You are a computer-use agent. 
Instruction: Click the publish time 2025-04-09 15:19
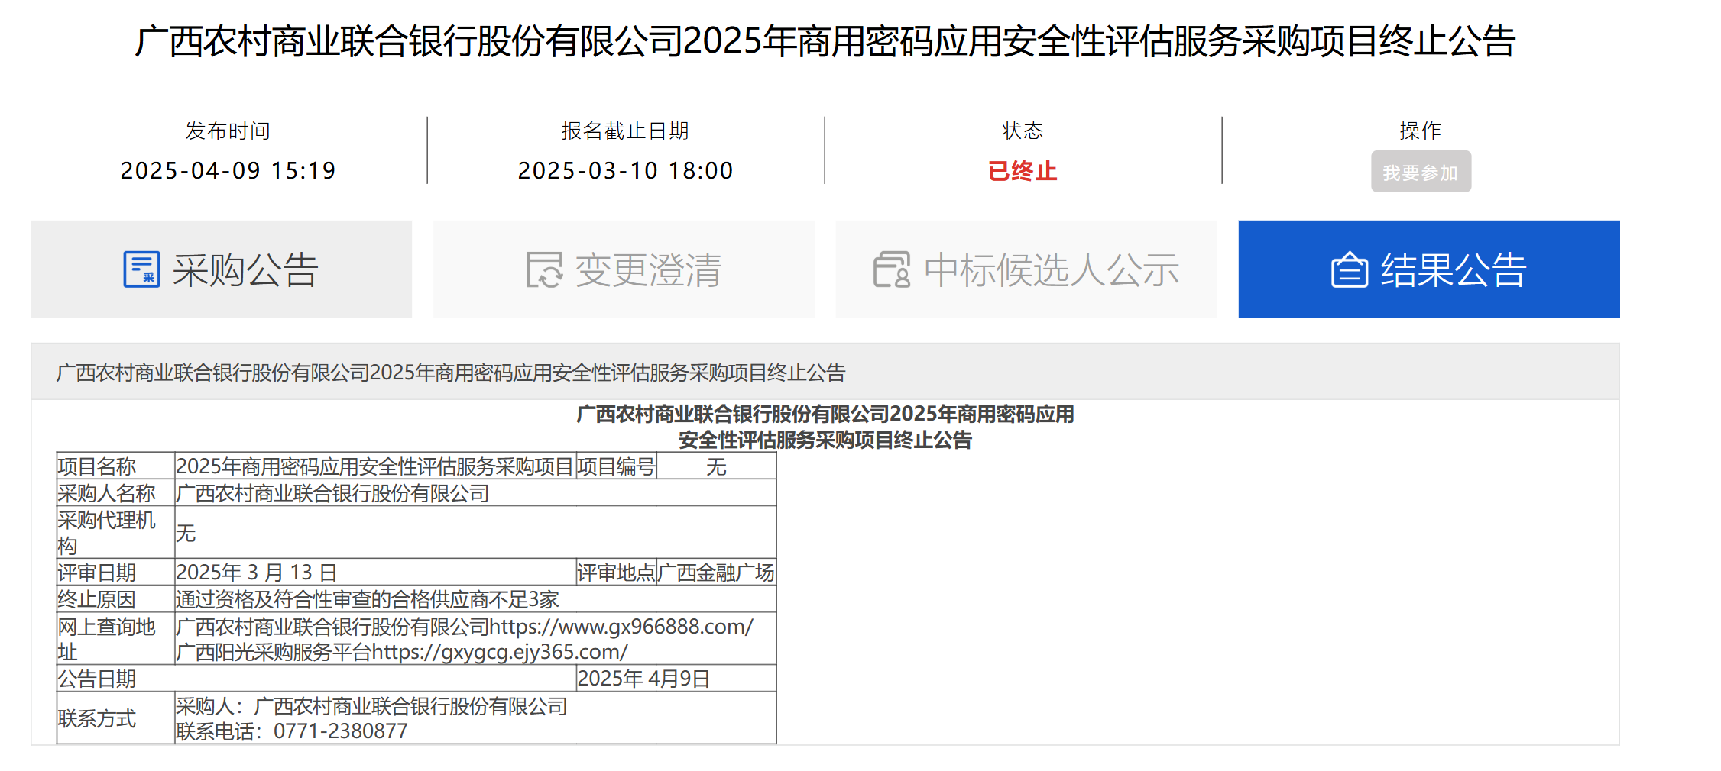click(x=228, y=170)
